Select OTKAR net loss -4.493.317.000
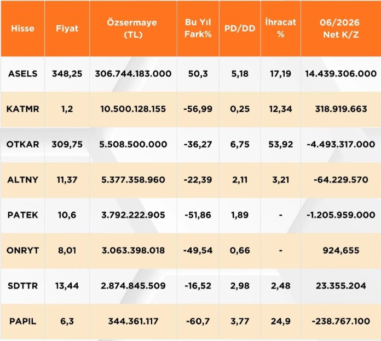 pyautogui.click(x=340, y=144)
